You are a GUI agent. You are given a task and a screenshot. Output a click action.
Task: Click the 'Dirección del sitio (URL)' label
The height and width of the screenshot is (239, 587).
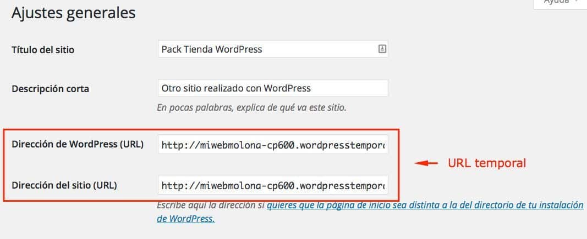tap(64, 185)
